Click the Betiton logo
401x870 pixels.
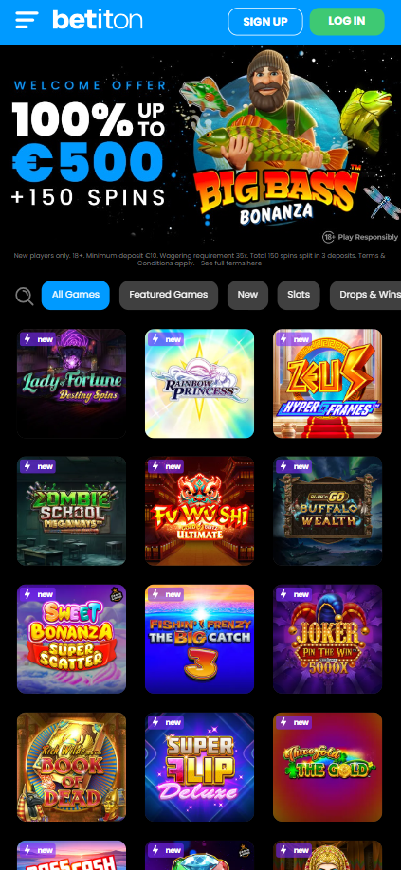(98, 20)
